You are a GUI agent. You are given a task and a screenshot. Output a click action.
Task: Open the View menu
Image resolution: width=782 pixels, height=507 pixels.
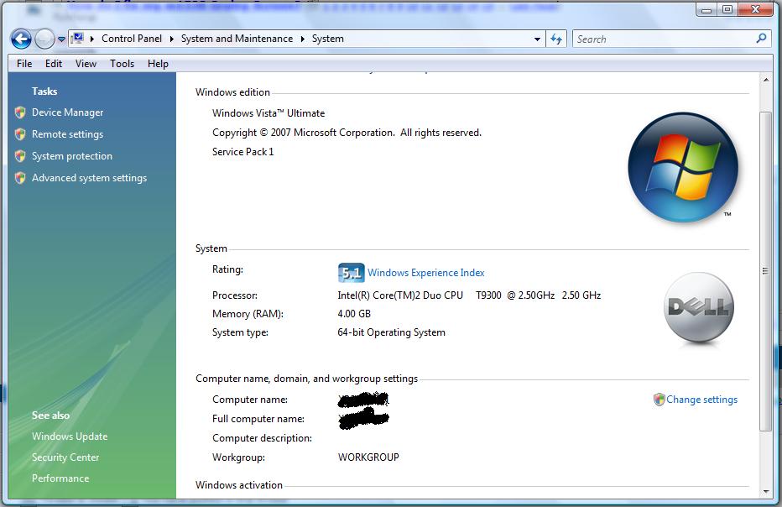pyautogui.click(x=86, y=64)
